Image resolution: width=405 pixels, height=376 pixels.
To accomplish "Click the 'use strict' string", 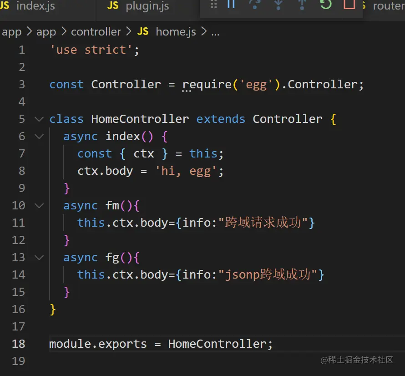I will (91, 50).
